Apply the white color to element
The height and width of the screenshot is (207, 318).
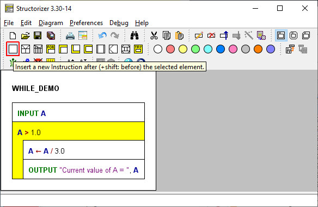tap(158, 49)
